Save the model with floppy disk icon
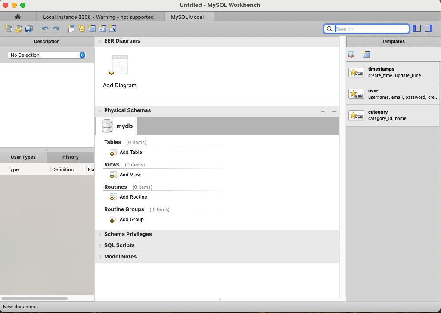The image size is (441, 313). pyautogui.click(x=29, y=29)
